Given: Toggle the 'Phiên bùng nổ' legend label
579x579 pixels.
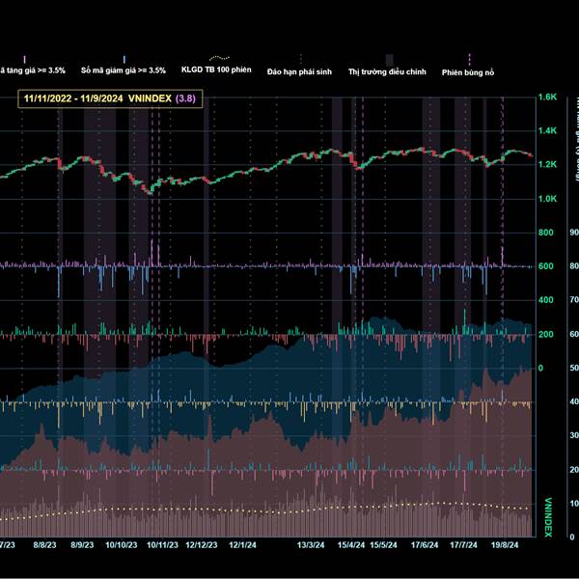Looking at the screenshot, I should pyautogui.click(x=469, y=71).
